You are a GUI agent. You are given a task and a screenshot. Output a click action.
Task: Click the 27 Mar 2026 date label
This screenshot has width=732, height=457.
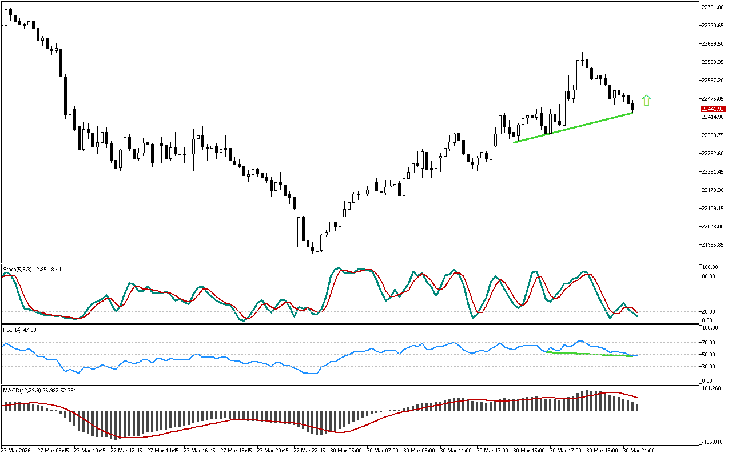click(x=17, y=450)
